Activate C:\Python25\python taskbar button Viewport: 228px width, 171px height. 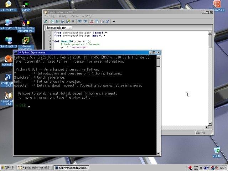click(72, 168)
